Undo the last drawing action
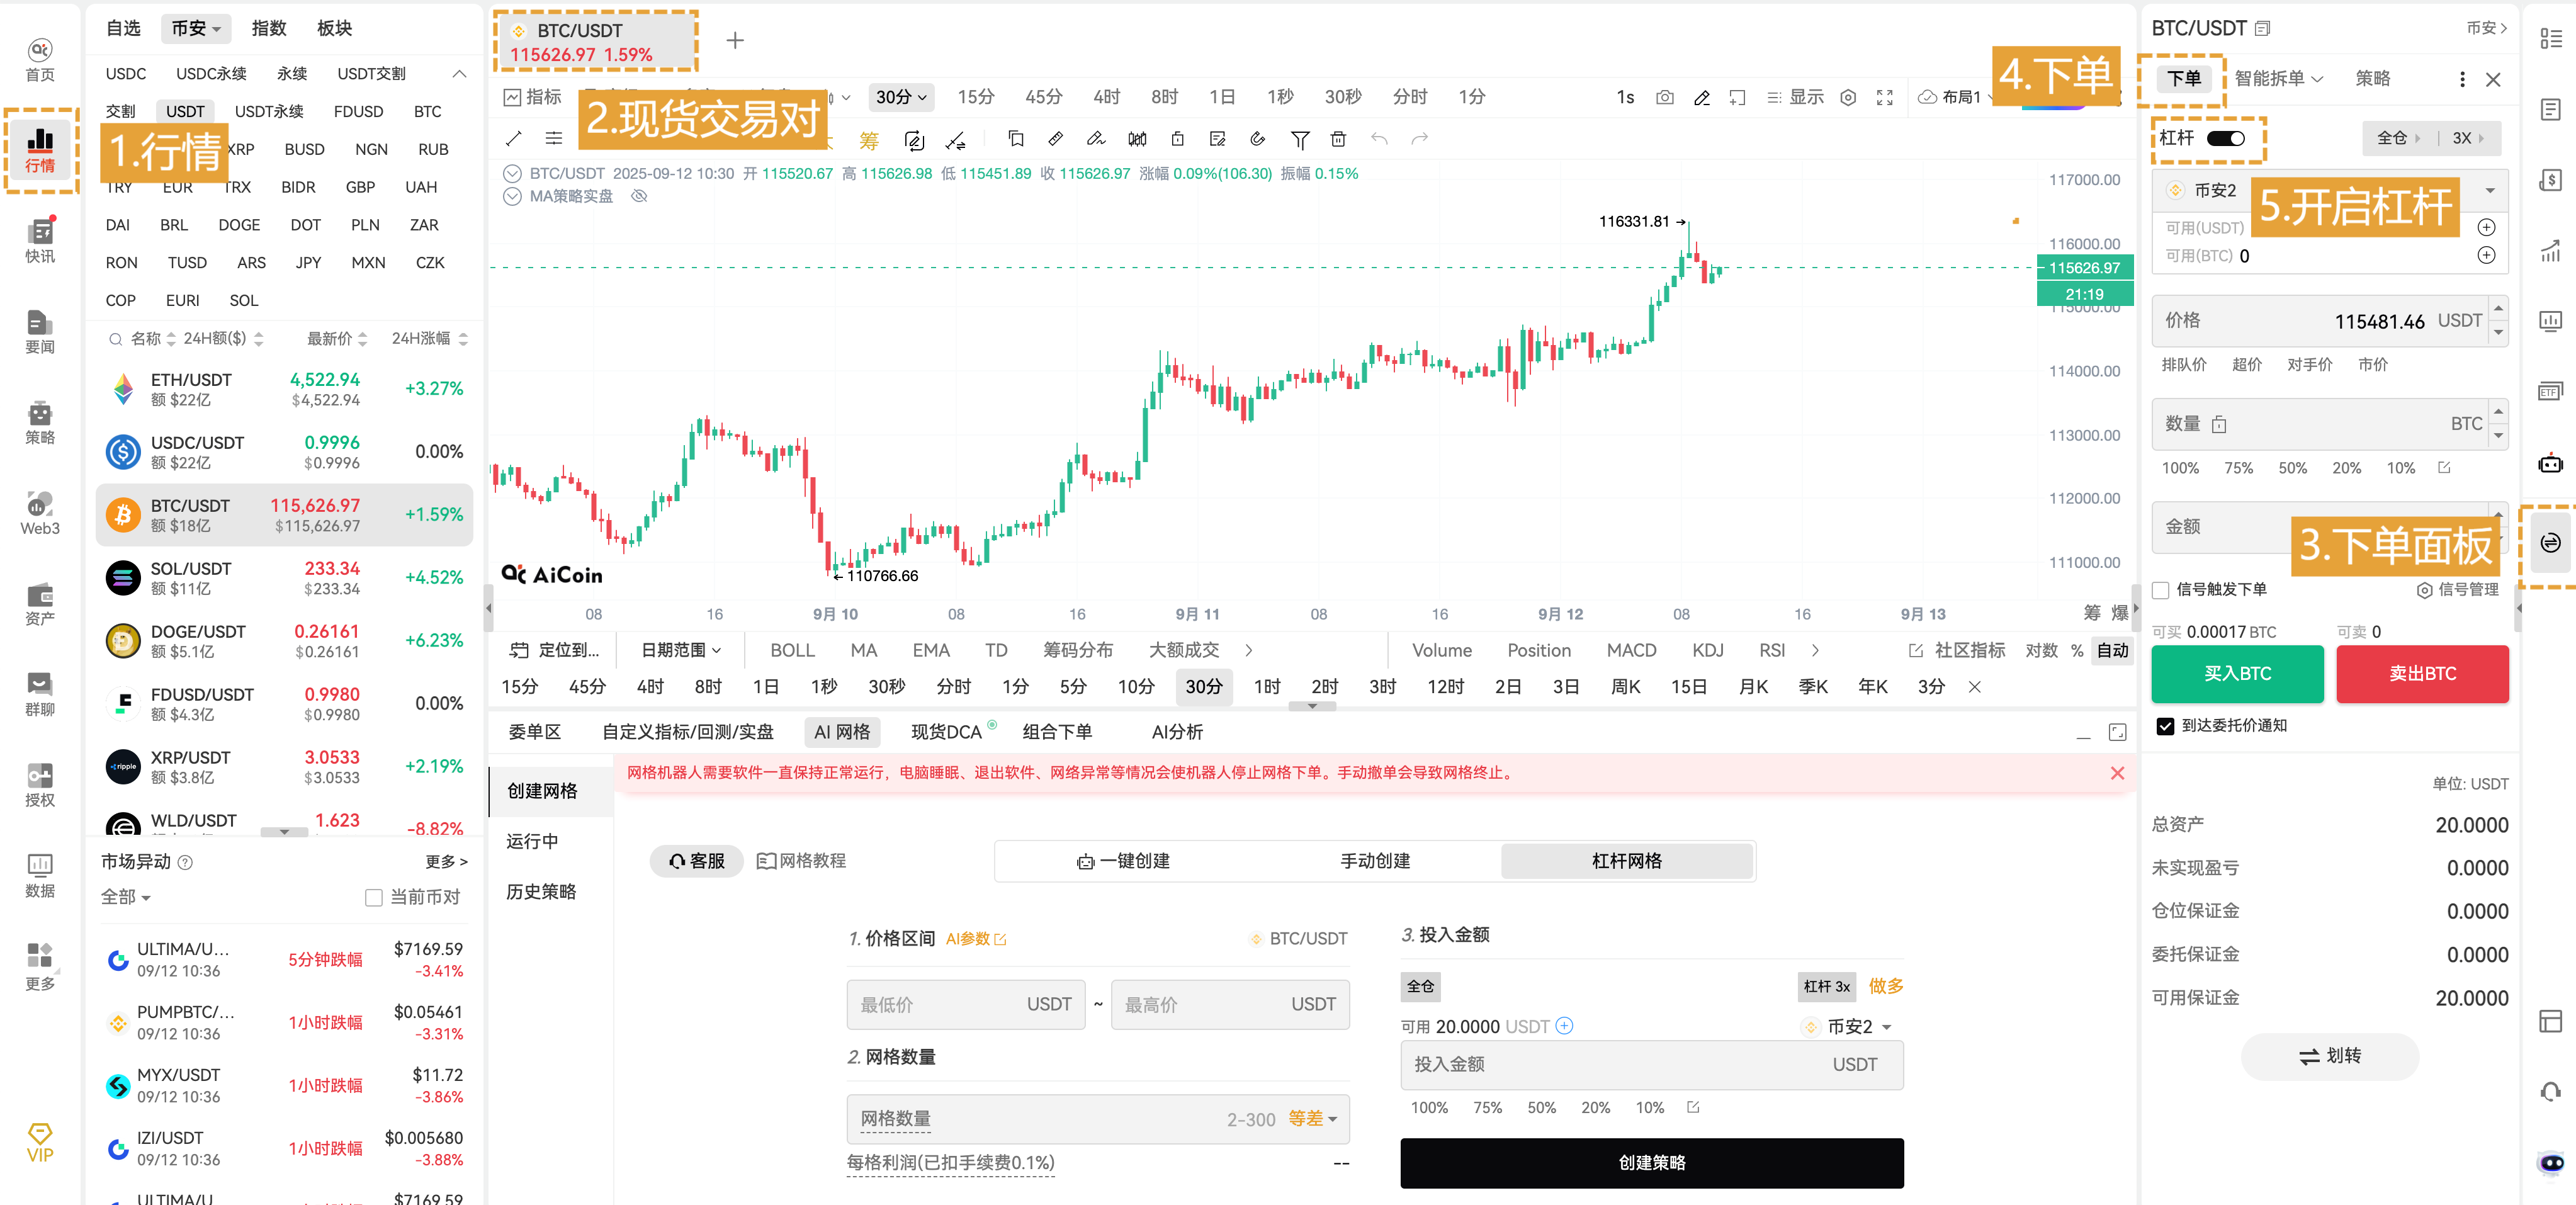 click(1379, 139)
